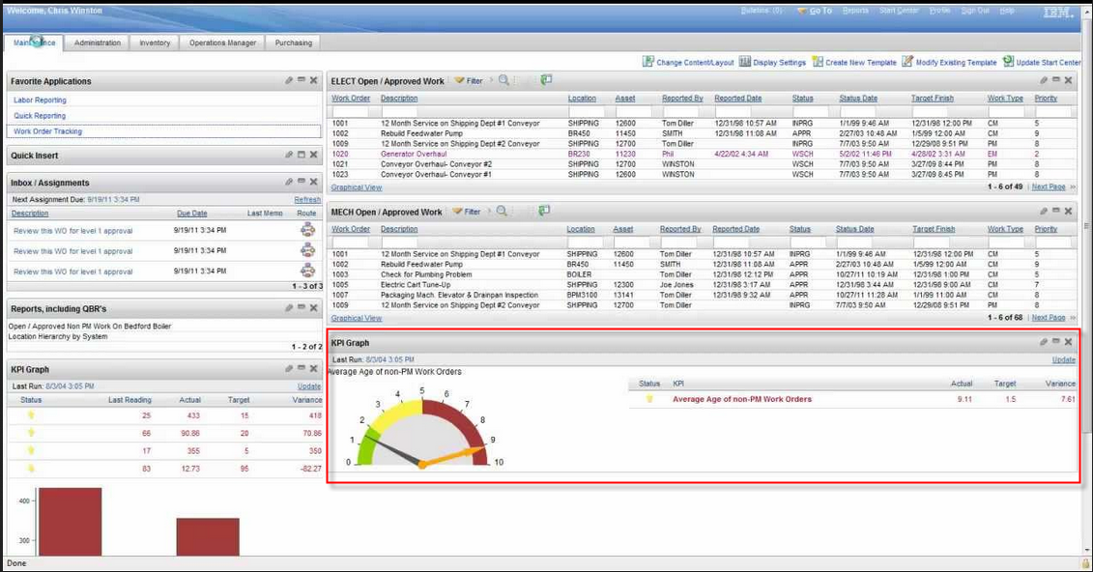Open Work Order Tracking application

click(x=49, y=130)
